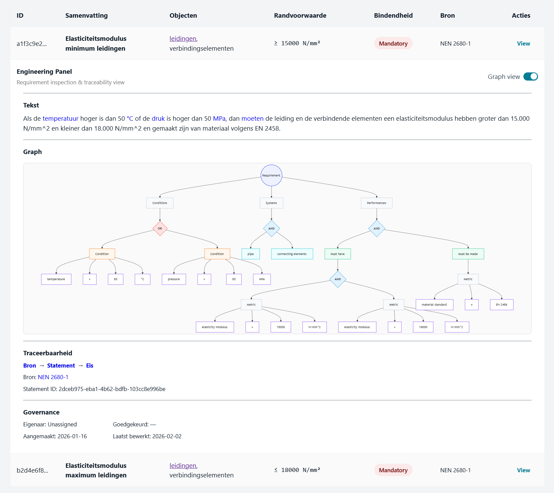Click Laatst bewerkt: 2026-02-02

click(147, 436)
